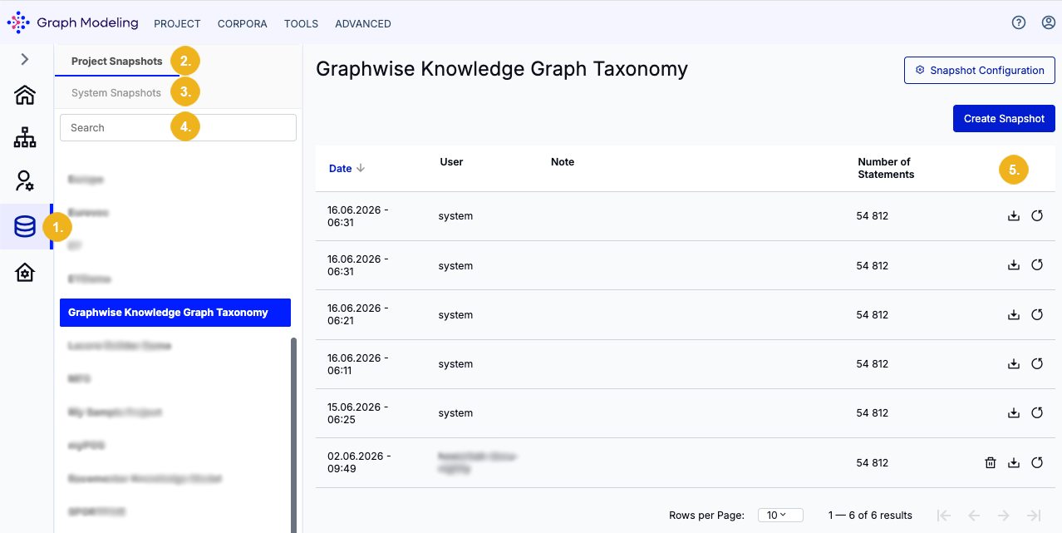Click the page title Graphwise Knowledge Graph Taxonomy

coord(502,69)
